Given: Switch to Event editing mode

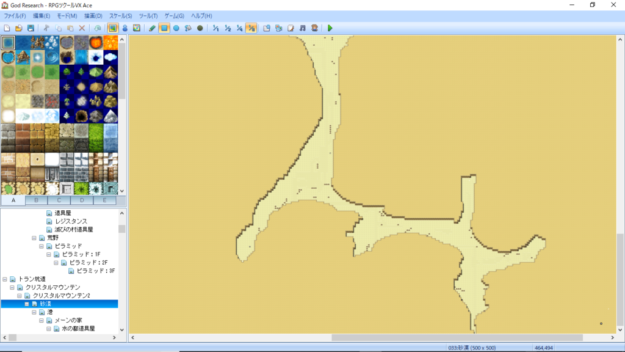Looking at the screenshot, I should click(x=125, y=28).
